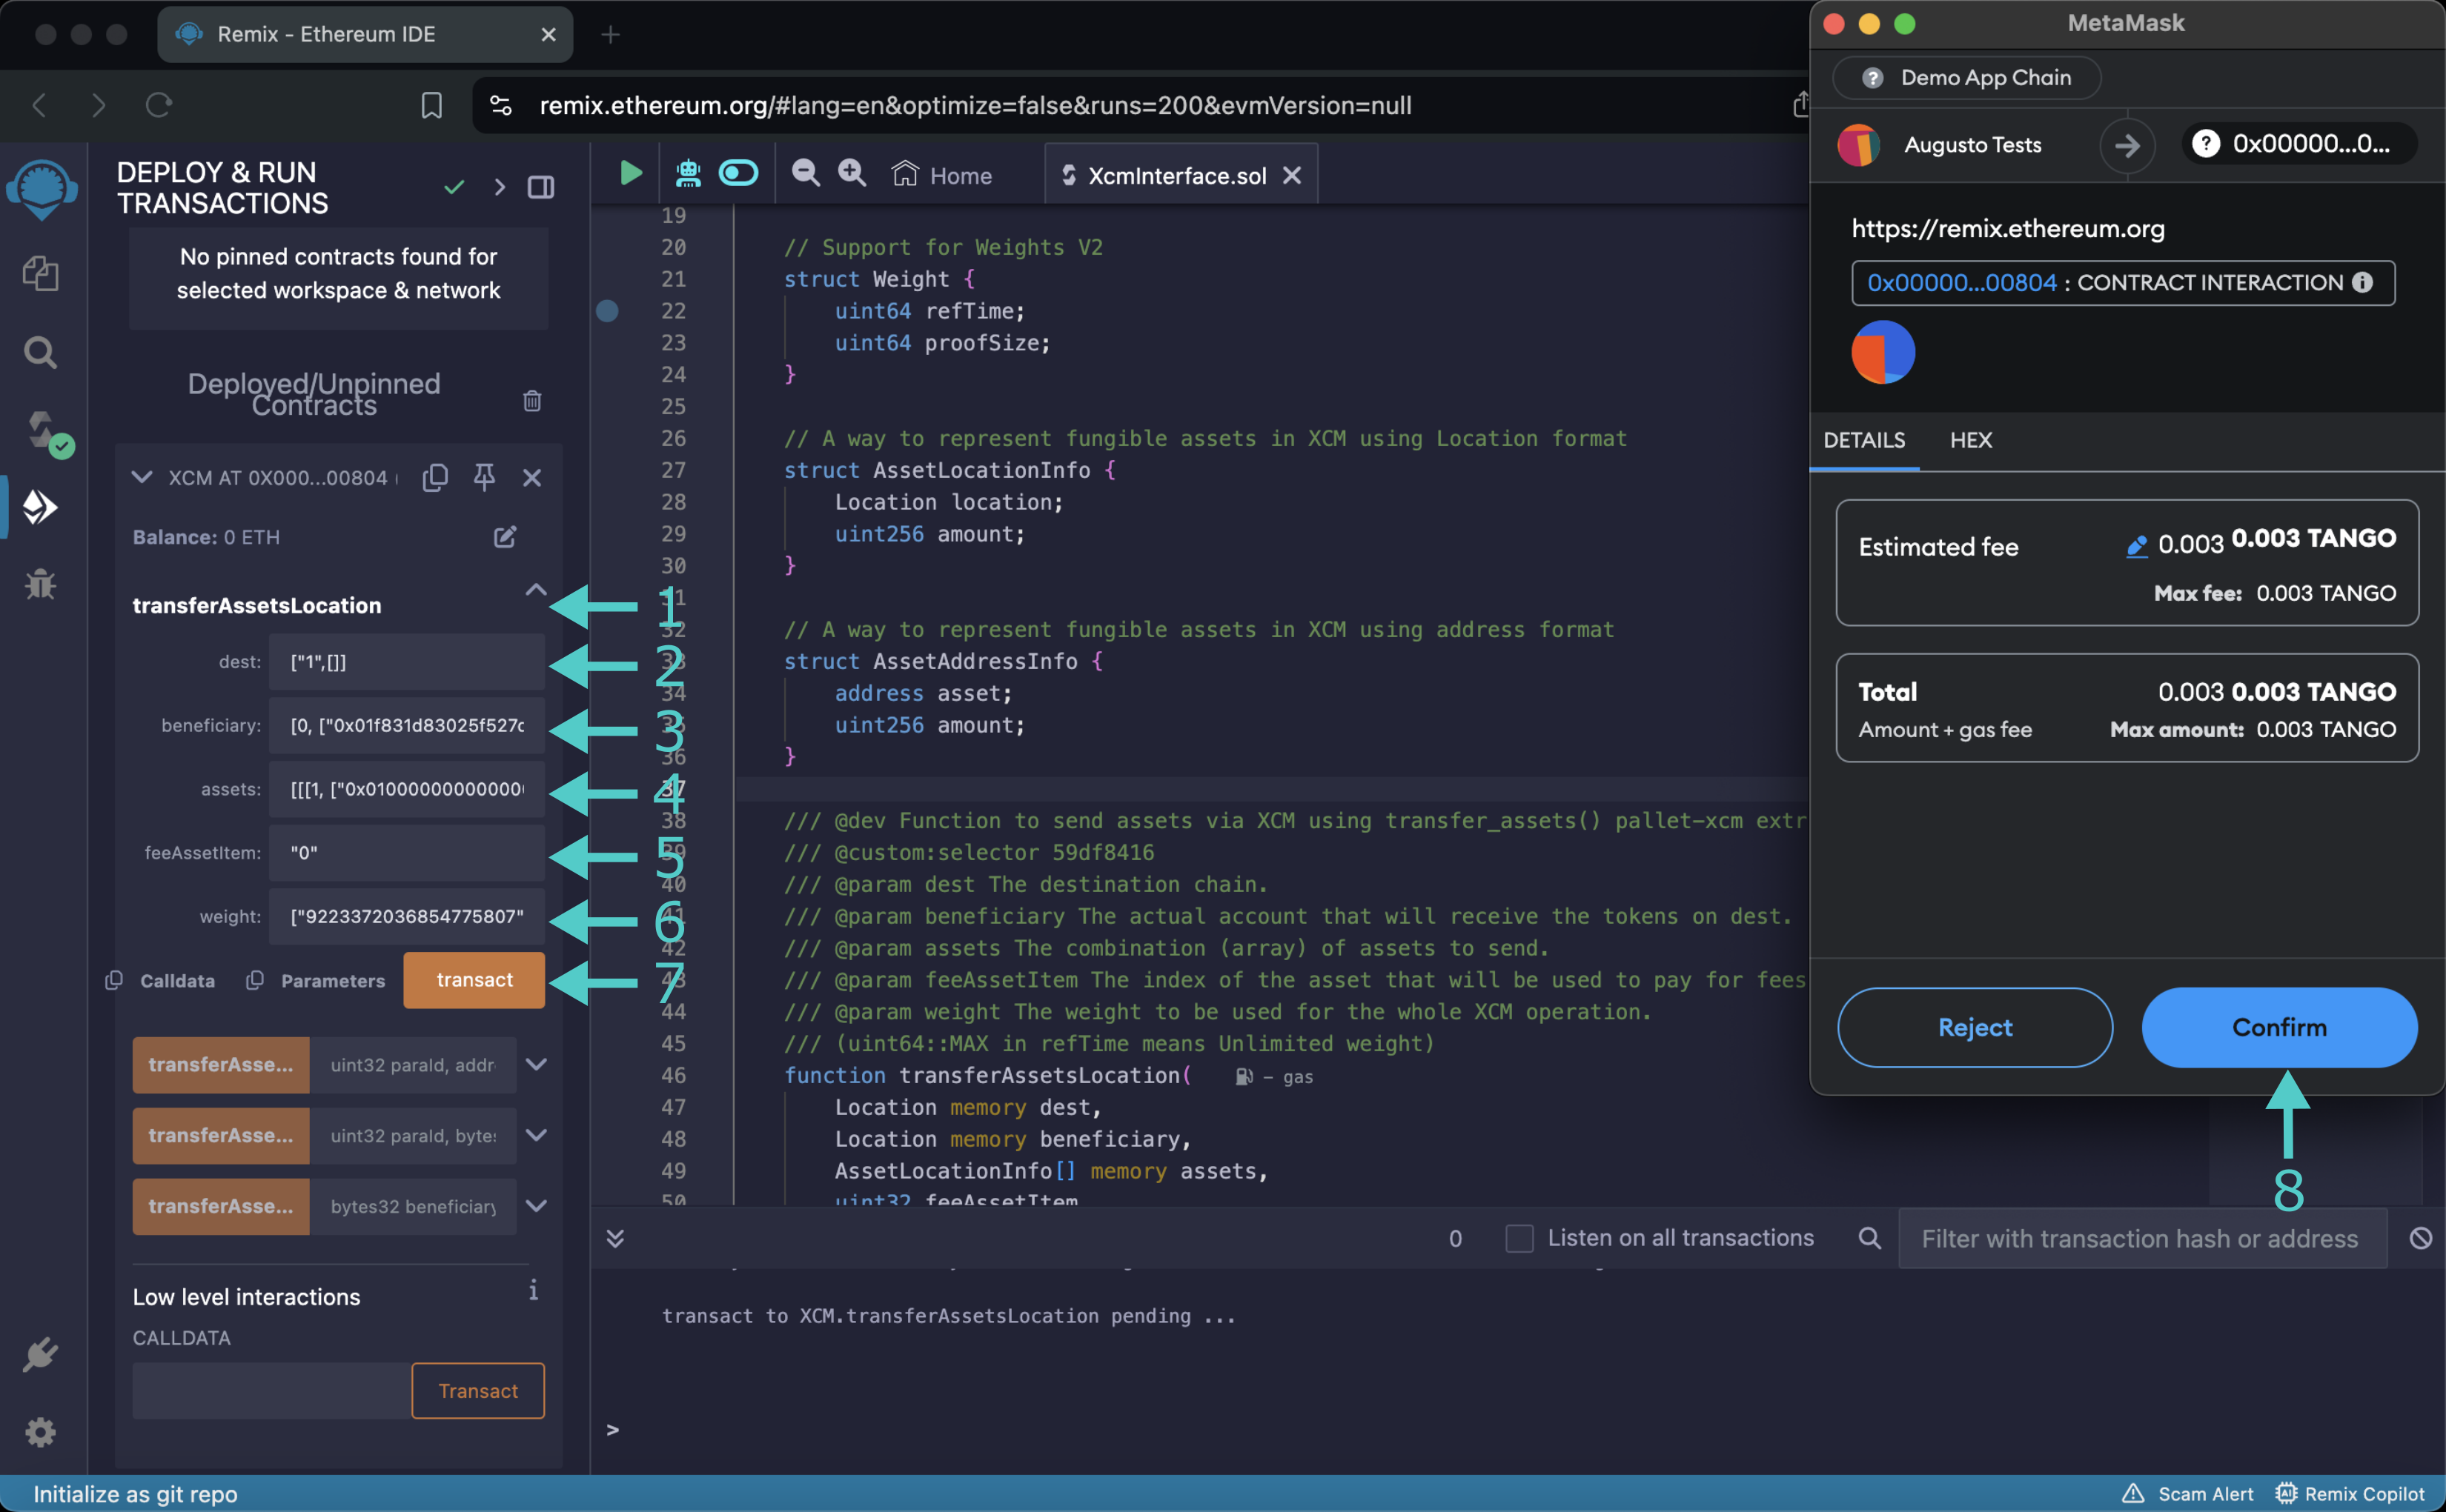Copy the XCM contract address
The width and height of the screenshot is (2446, 1512).
point(435,477)
